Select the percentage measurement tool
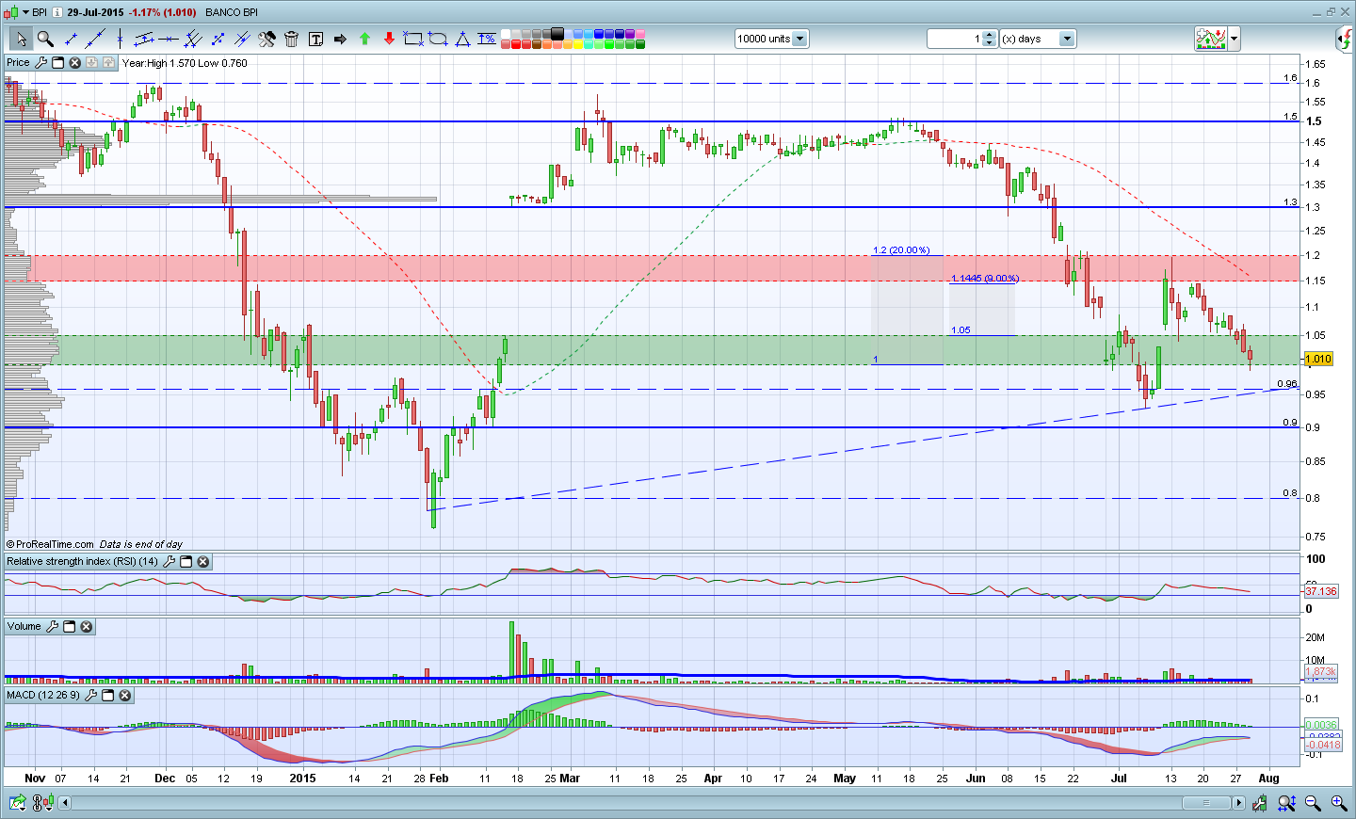Image resolution: width=1356 pixels, height=819 pixels. pyautogui.click(x=487, y=39)
